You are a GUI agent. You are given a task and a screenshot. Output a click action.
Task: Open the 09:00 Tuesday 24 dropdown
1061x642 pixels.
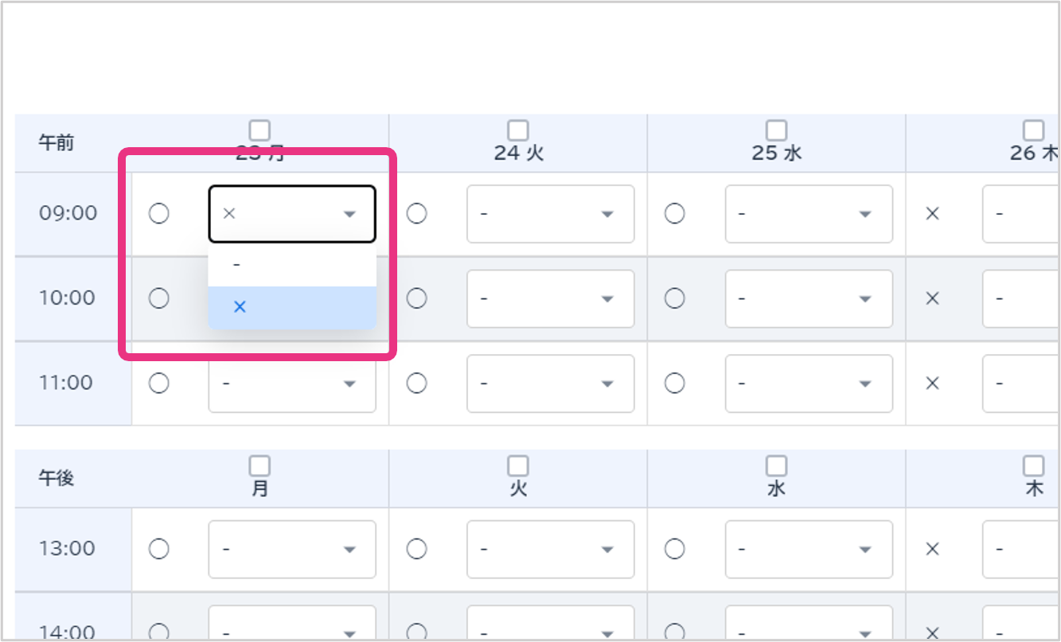pos(550,214)
